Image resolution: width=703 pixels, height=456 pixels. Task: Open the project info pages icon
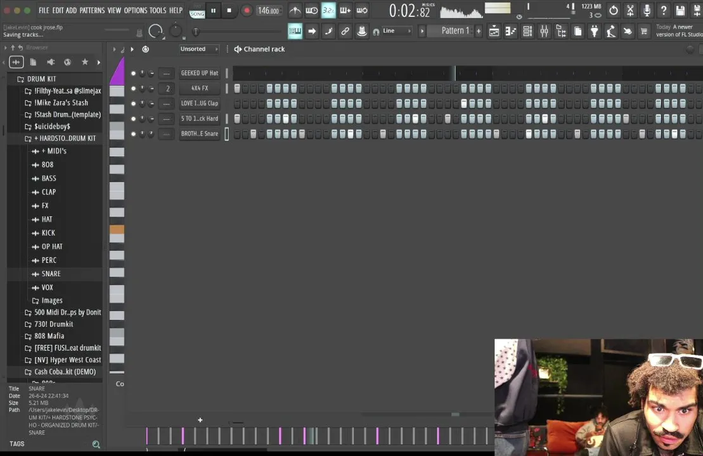click(578, 31)
